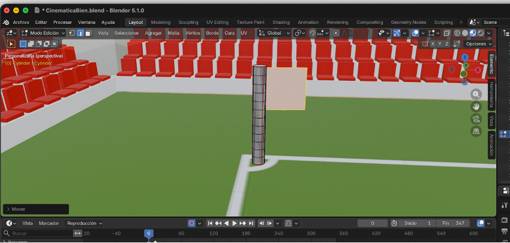The image size is (510, 243).
Task: Select solid viewport shading
Action: 465,33
